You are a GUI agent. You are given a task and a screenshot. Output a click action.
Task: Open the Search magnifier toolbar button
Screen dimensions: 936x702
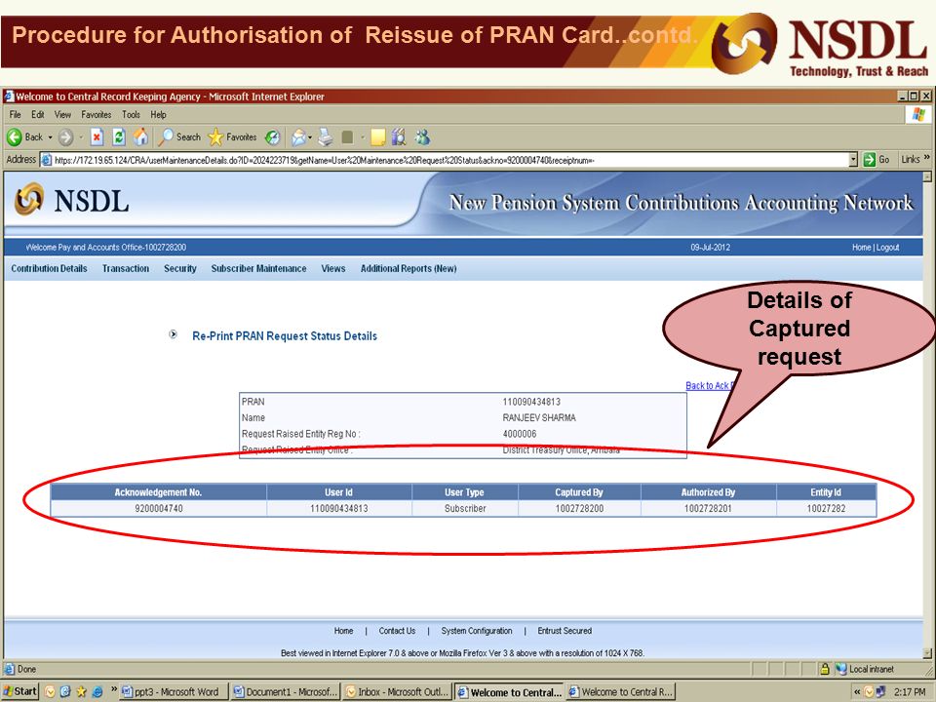point(179,137)
